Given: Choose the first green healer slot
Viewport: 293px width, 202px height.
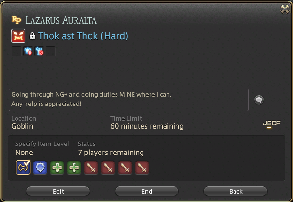Looking at the screenshot, I should (x=57, y=168).
